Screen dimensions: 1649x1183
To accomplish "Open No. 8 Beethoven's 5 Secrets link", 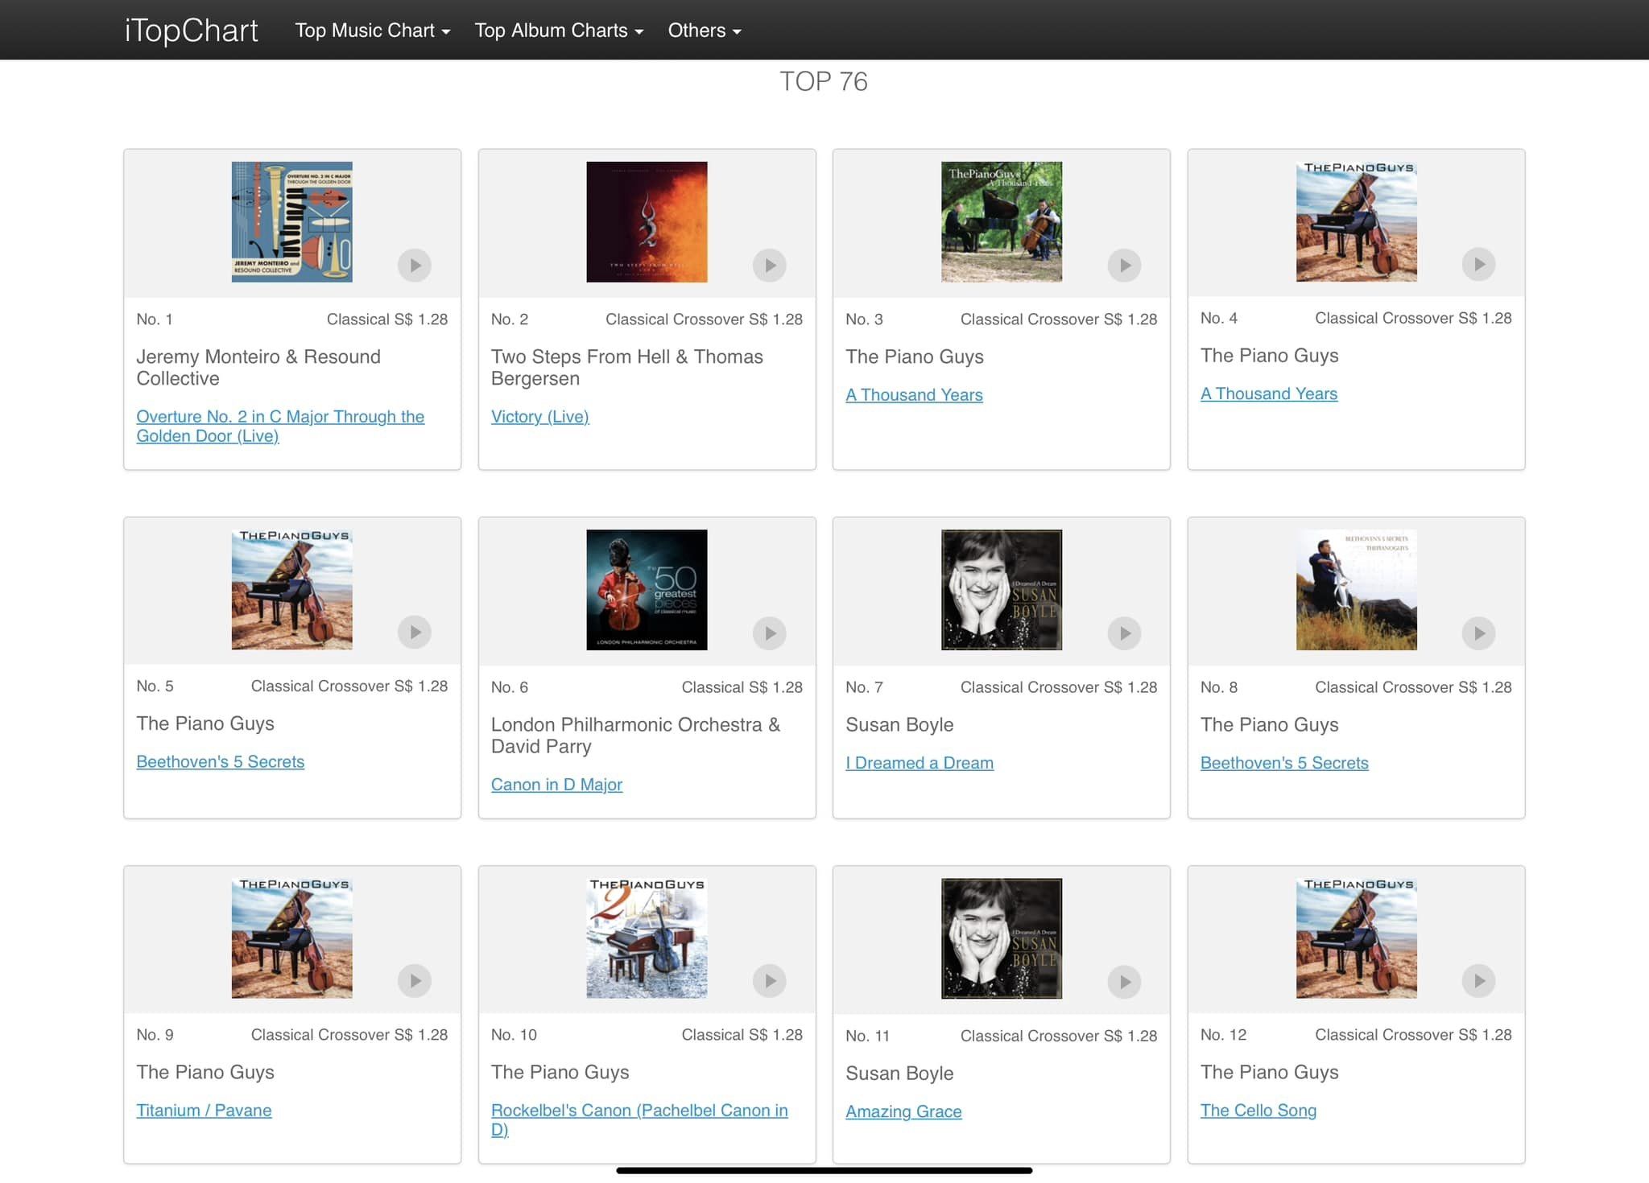I will 1284,762.
